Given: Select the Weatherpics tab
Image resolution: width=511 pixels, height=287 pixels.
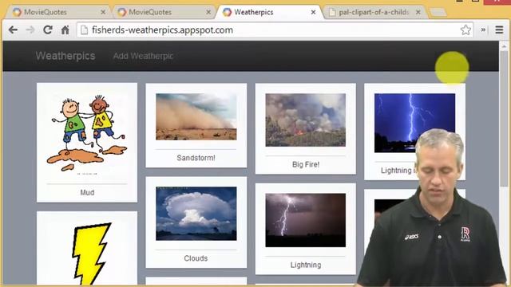Looking at the screenshot, I should [270, 12].
